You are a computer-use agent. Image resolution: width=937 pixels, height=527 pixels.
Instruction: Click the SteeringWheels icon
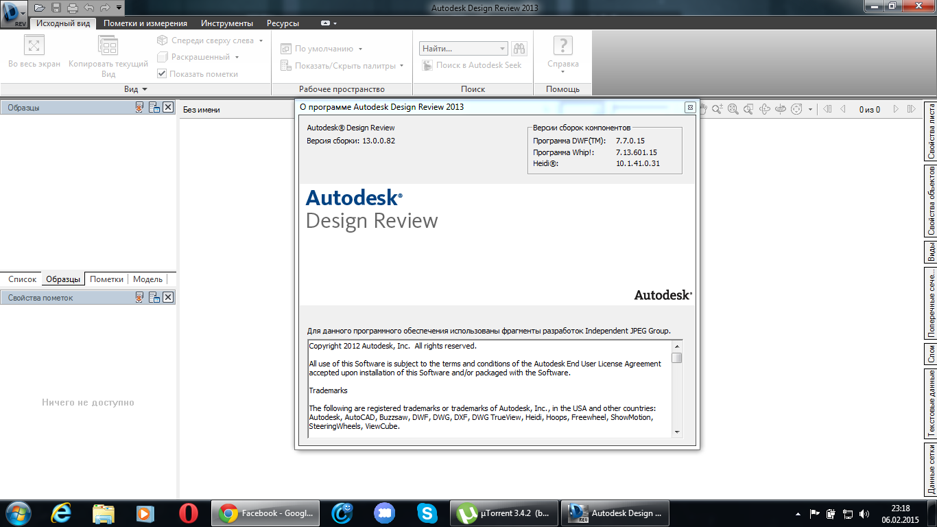(796, 108)
